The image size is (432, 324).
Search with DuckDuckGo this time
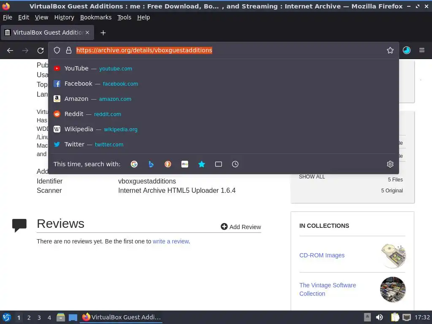(x=168, y=164)
